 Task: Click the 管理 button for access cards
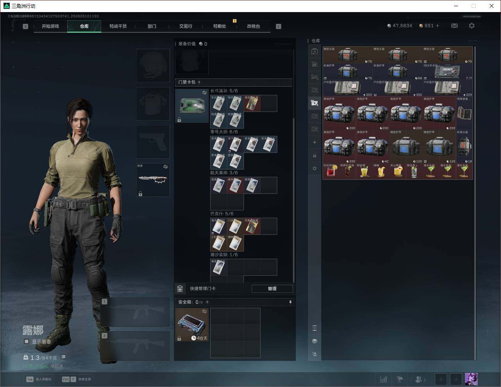[272, 289]
